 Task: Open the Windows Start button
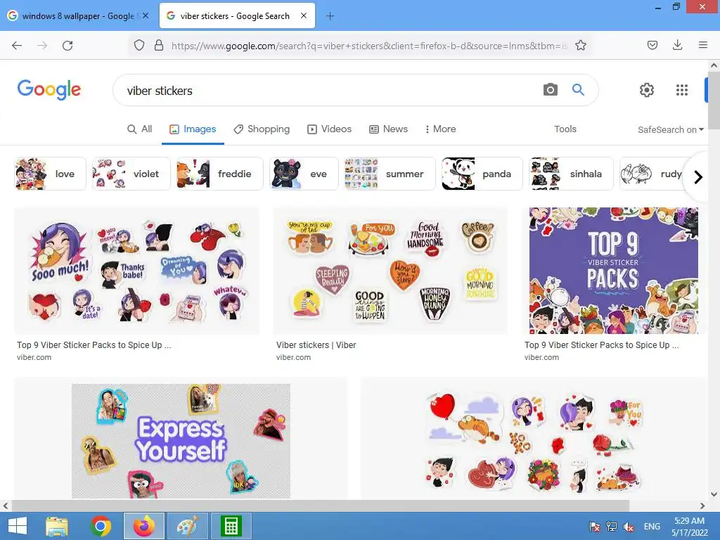(x=18, y=526)
